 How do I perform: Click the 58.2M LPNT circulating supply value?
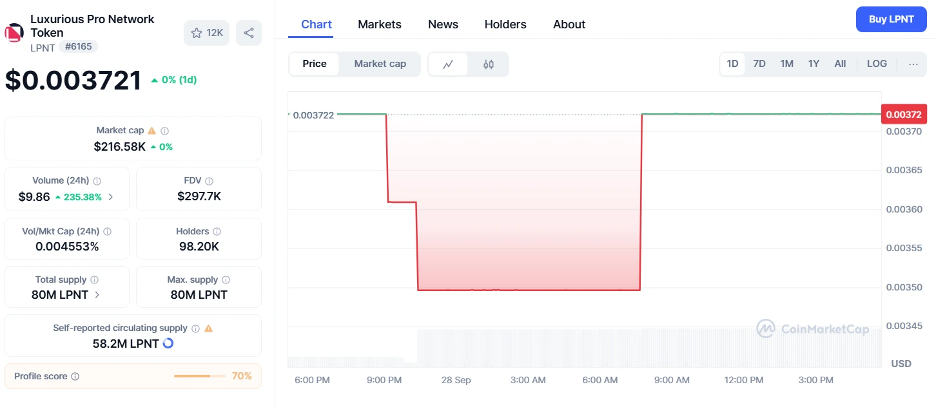click(126, 344)
